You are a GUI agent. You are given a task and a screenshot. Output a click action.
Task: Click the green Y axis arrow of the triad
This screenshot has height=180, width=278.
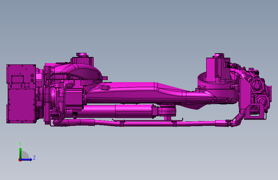[x=21, y=153]
